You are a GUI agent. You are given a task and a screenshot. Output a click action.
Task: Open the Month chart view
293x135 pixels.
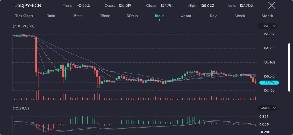[x=267, y=16]
